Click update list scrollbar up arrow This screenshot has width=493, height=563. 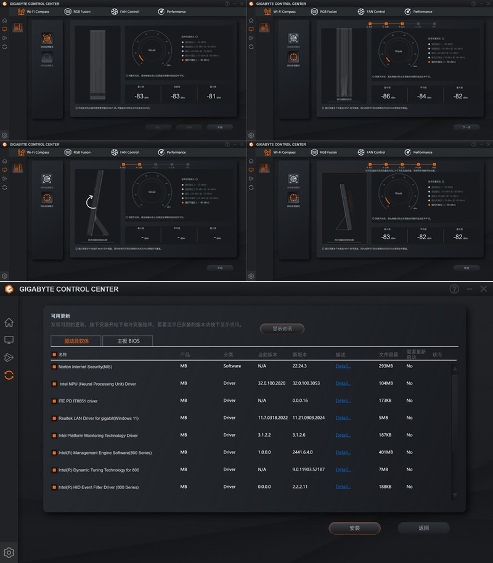pos(455,369)
